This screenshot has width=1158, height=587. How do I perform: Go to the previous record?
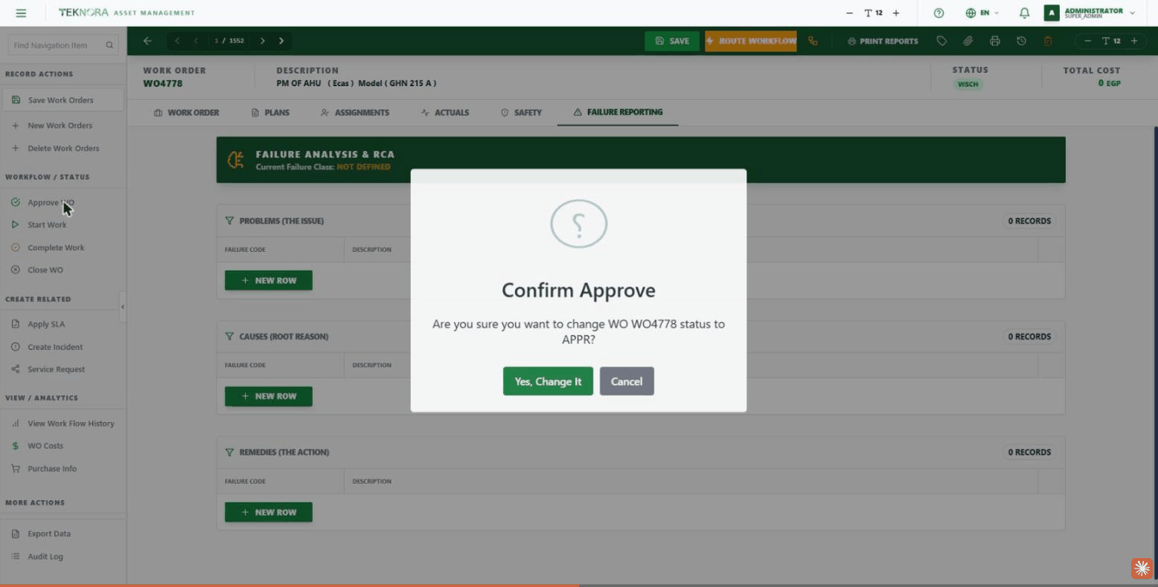(196, 41)
